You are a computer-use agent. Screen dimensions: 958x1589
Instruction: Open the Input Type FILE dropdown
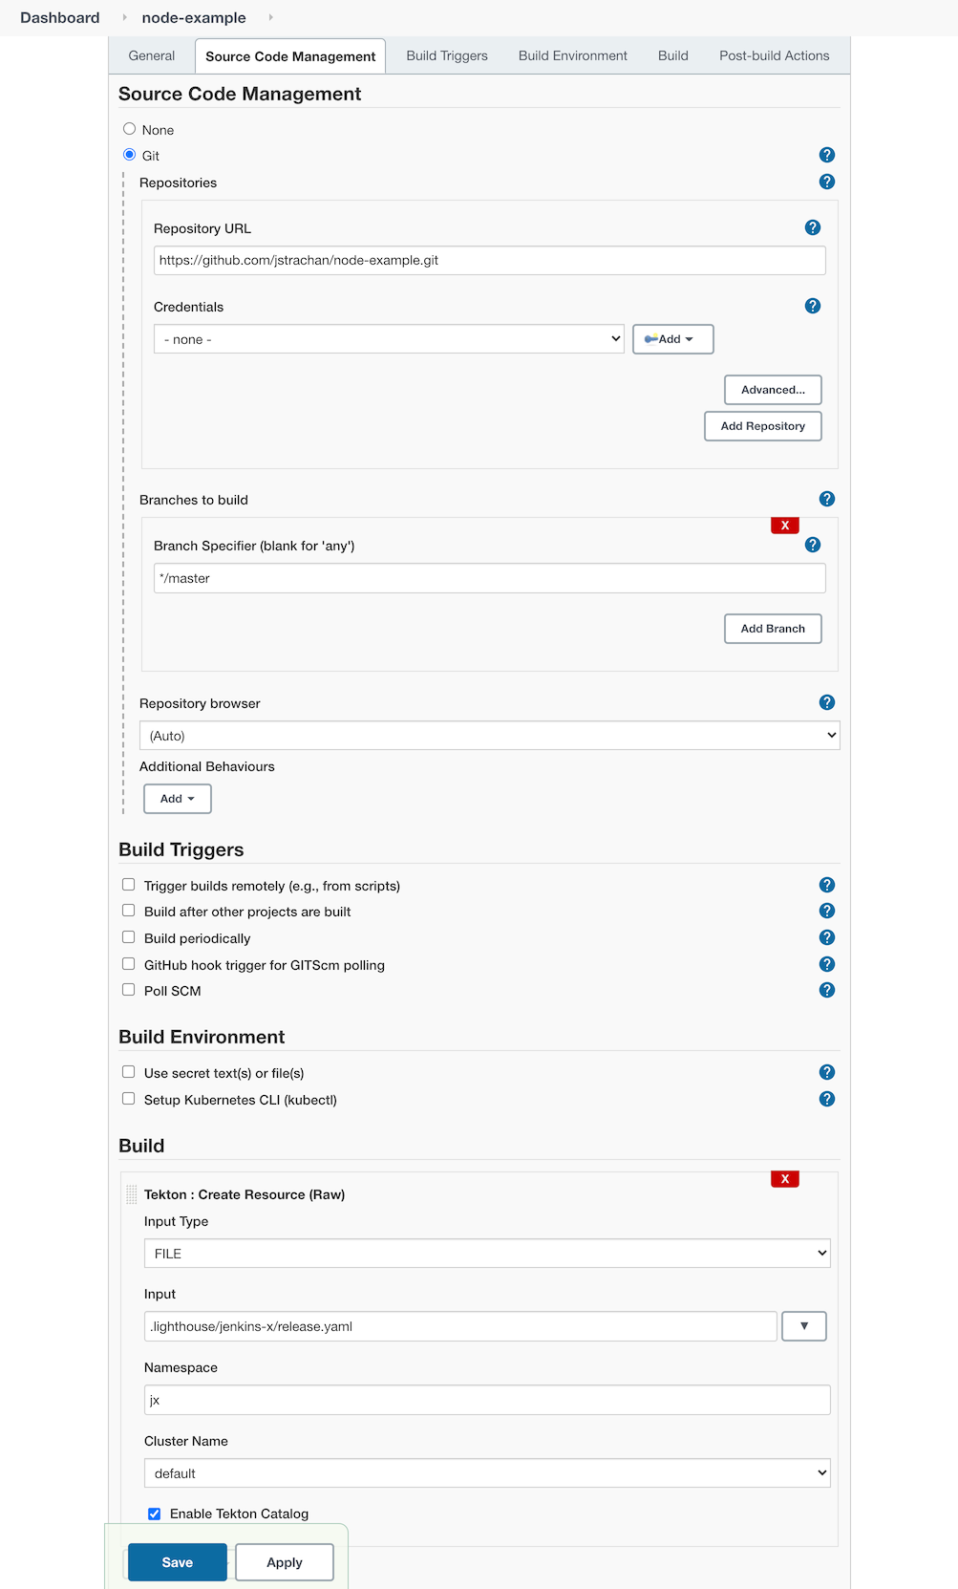pyautogui.click(x=486, y=1254)
